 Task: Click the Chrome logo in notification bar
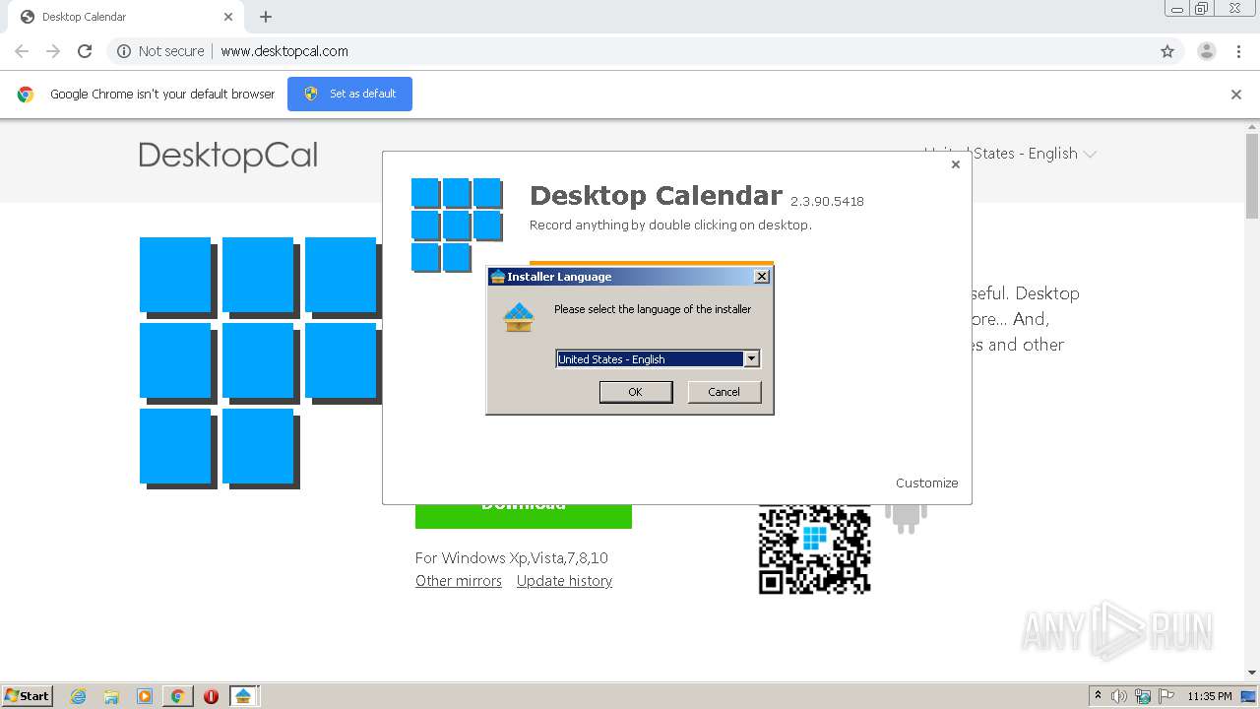(x=26, y=95)
